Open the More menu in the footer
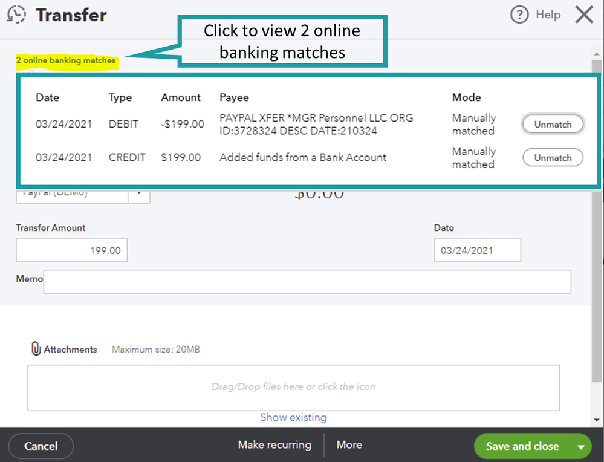 click(349, 444)
